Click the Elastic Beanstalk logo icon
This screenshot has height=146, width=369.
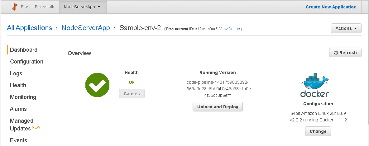[x=15, y=7]
